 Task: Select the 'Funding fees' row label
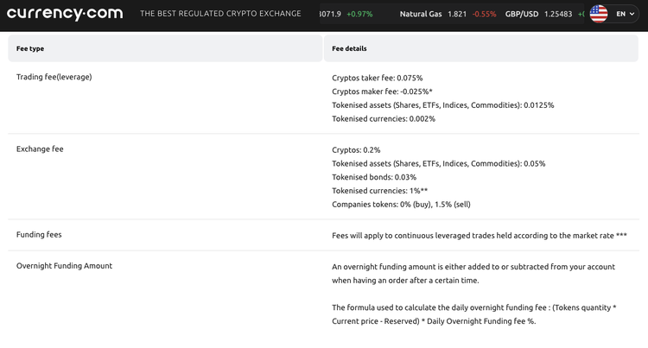(x=39, y=234)
